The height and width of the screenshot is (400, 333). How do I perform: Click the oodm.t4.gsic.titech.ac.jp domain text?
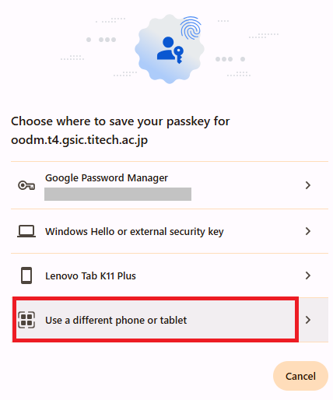pos(79,140)
